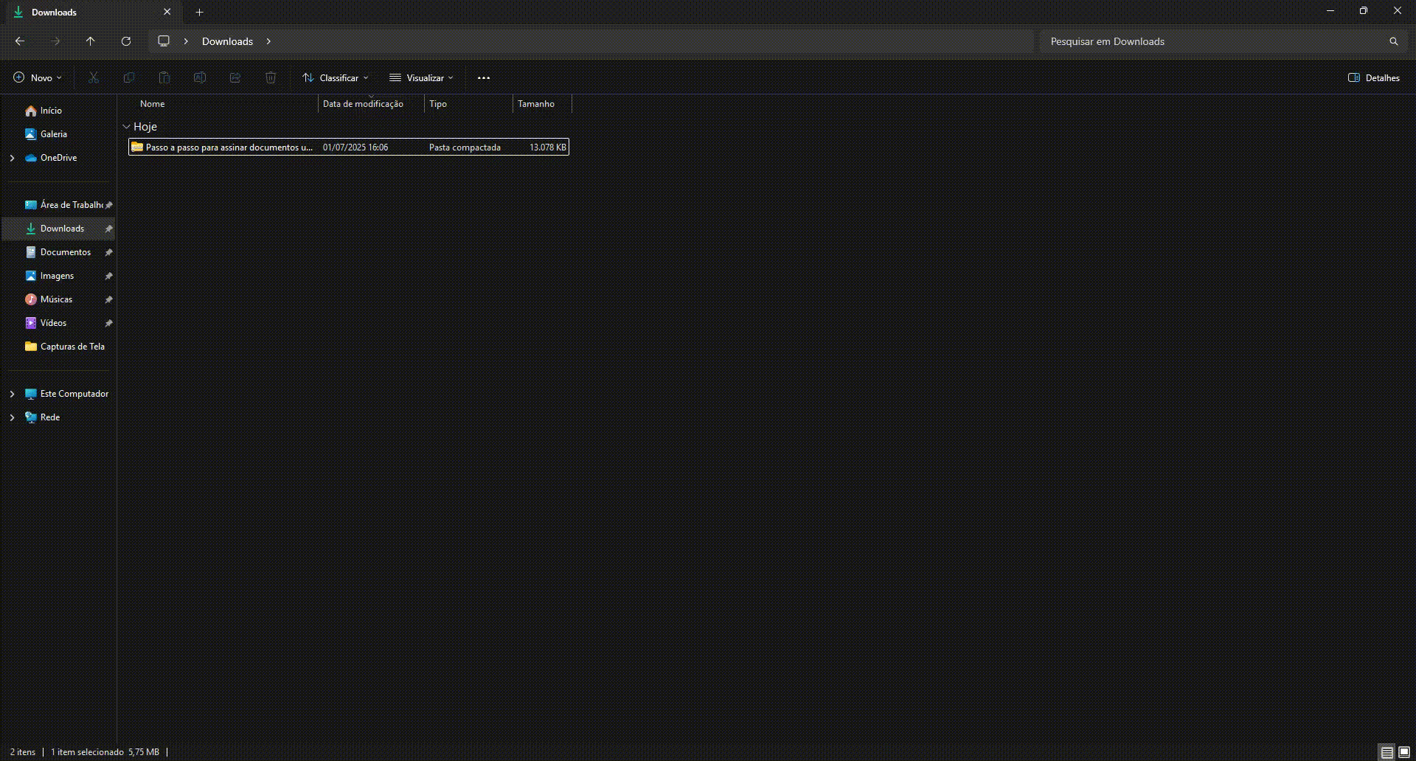The height and width of the screenshot is (761, 1416).
Task: Click the Up directory arrow
Action: coord(90,41)
